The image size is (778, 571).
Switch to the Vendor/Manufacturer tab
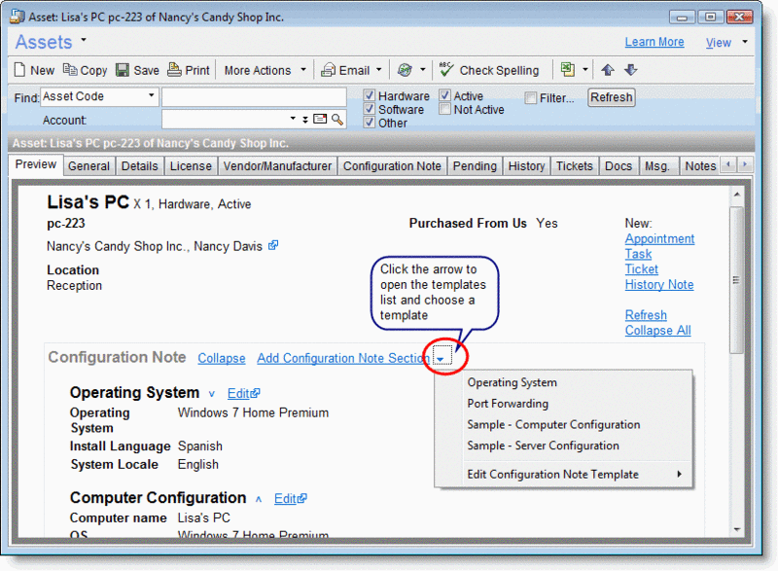point(277,165)
